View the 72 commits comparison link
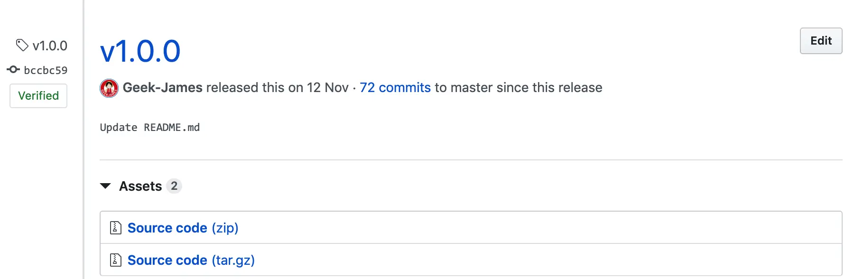Viewport: 854px width, 279px height. click(x=395, y=88)
